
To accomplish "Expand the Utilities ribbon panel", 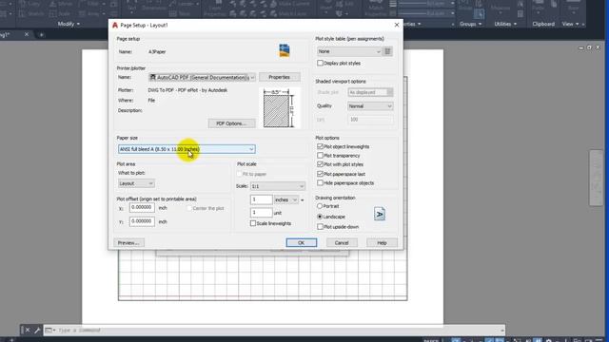I will [x=505, y=24].
